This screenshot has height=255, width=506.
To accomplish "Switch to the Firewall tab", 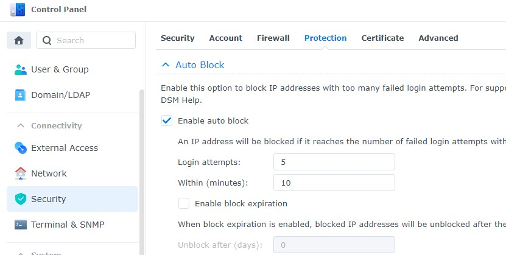I will click(273, 38).
